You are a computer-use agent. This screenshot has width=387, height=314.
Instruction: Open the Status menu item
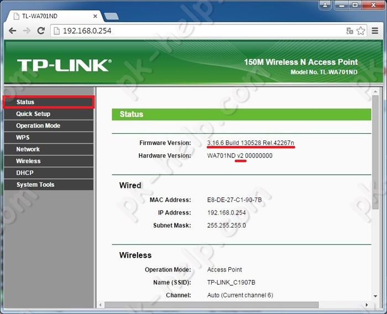49,102
